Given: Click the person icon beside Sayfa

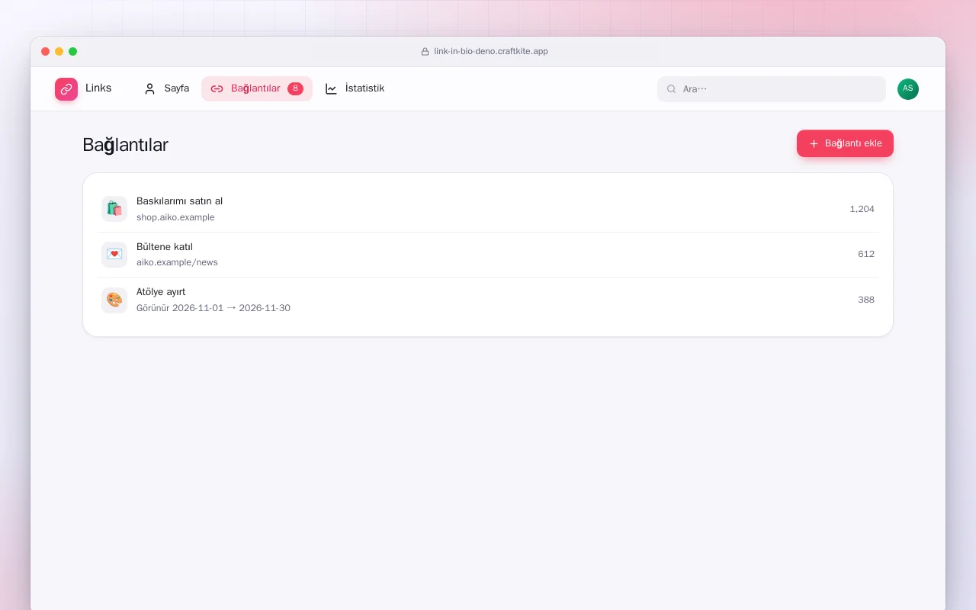Looking at the screenshot, I should coord(149,88).
